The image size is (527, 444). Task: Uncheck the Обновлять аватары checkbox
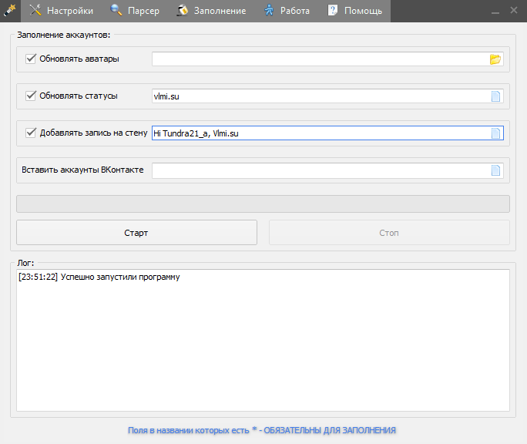32,59
